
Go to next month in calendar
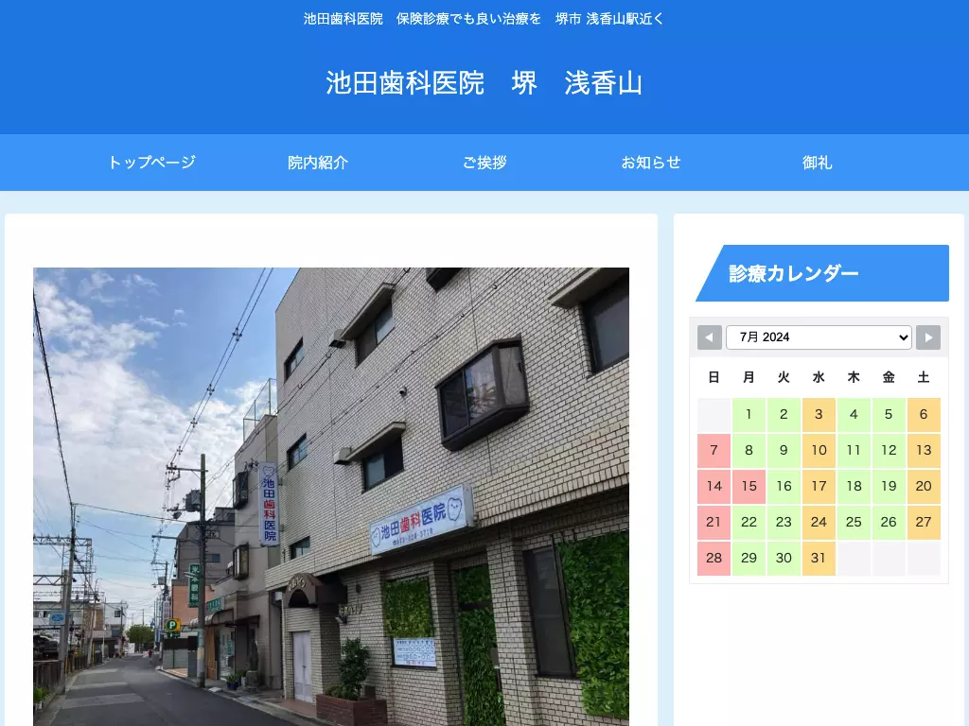927,337
